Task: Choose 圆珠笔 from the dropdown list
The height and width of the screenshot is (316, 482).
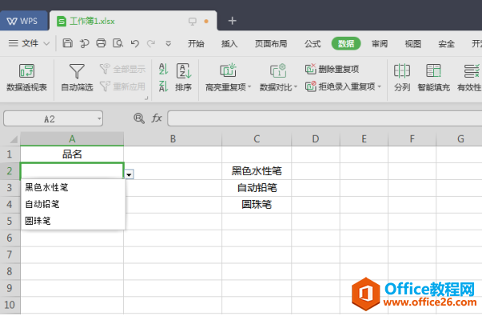Action: (74, 221)
